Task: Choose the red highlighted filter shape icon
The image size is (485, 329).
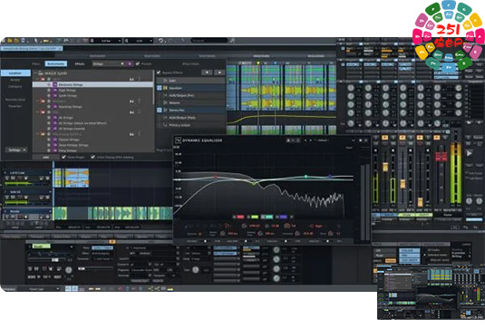Action: click(x=227, y=226)
